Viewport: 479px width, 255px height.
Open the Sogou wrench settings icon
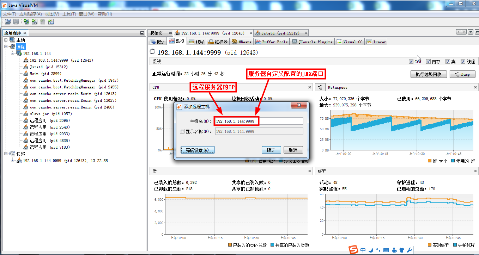coord(410,250)
